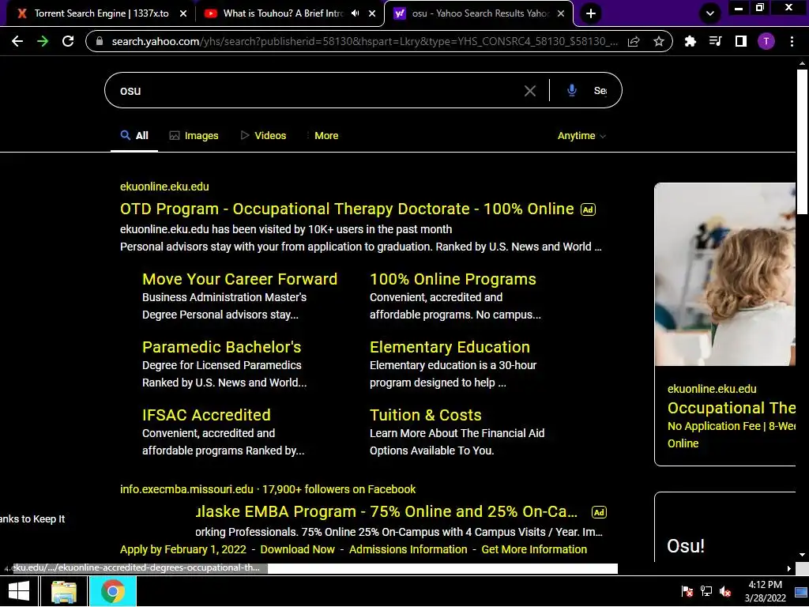The image size is (809, 607).
Task: Open sidebar ekuonline.eku.edu link
Action: [x=712, y=389]
